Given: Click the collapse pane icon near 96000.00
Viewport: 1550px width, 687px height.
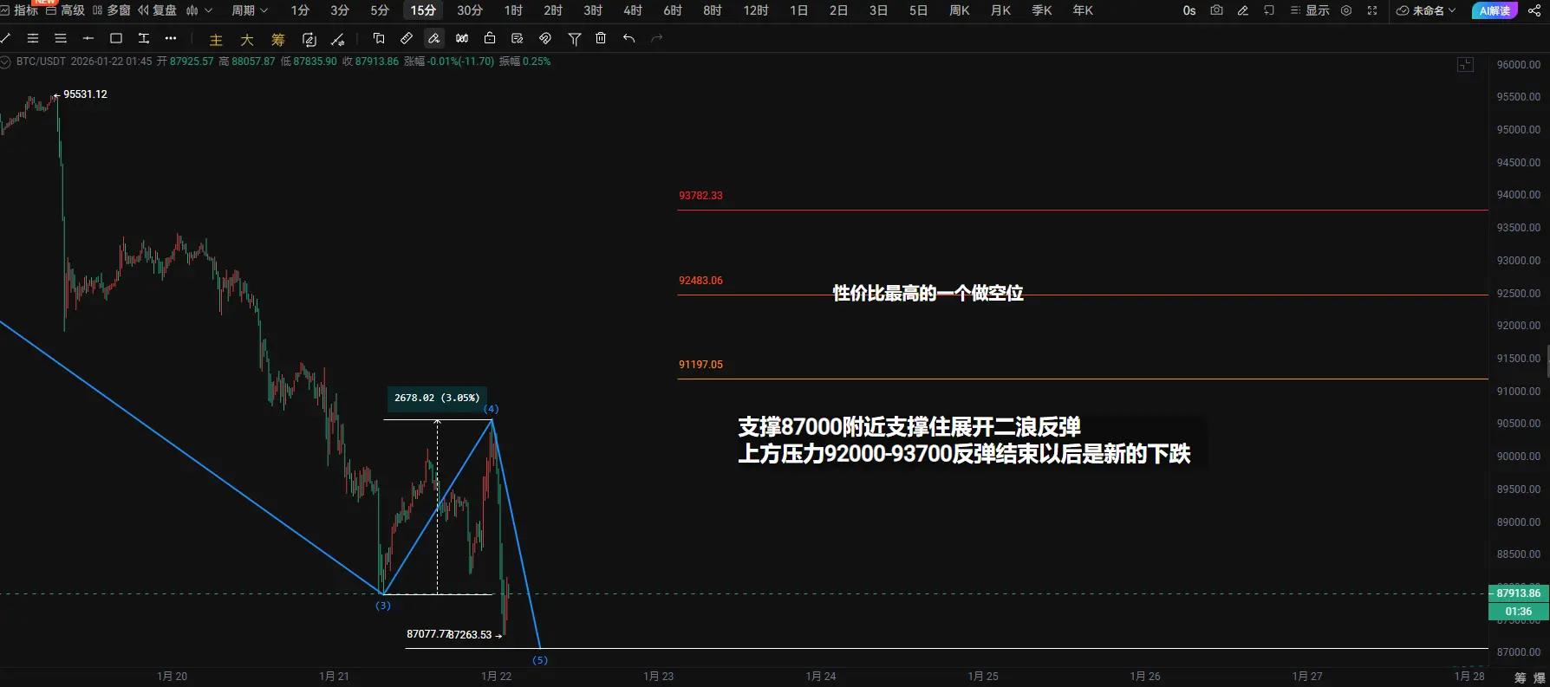Looking at the screenshot, I should pos(1466,65).
